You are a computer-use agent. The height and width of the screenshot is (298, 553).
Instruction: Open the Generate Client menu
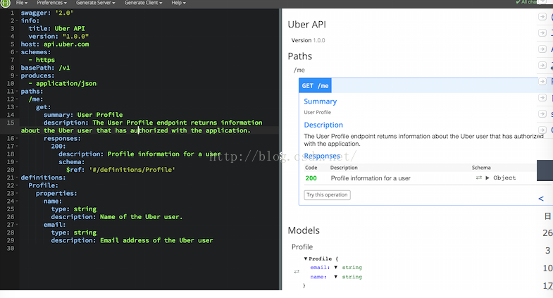pyautogui.click(x=143, y=3)
